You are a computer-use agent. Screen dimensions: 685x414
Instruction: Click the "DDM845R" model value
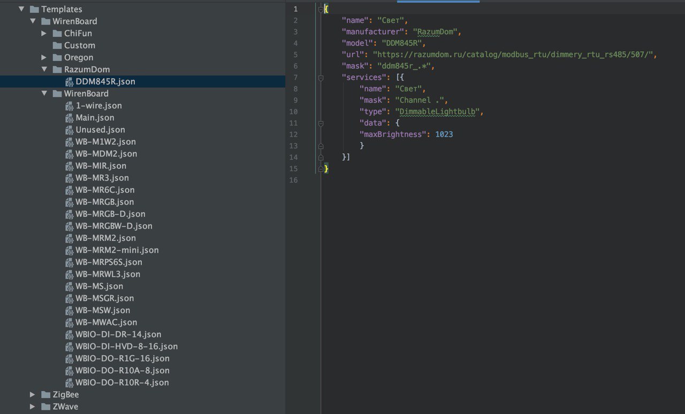(401, 43)
